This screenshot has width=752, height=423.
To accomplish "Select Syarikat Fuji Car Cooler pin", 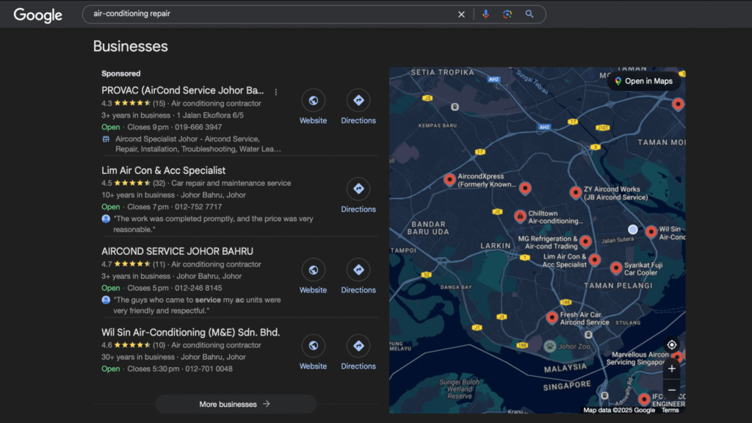I will [616, 267].
